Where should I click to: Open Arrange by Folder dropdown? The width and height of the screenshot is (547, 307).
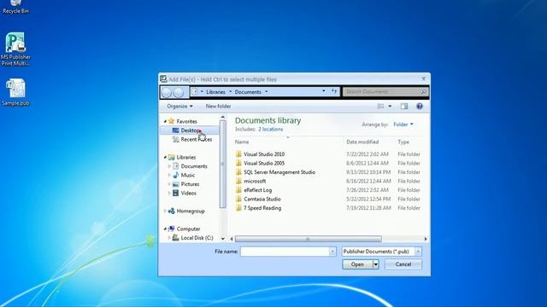pos(403,125)
